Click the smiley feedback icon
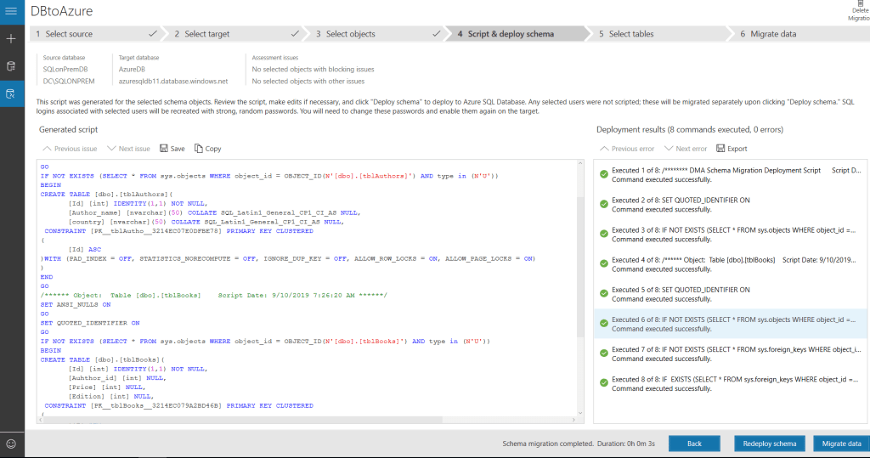 (x=11, y=444)
